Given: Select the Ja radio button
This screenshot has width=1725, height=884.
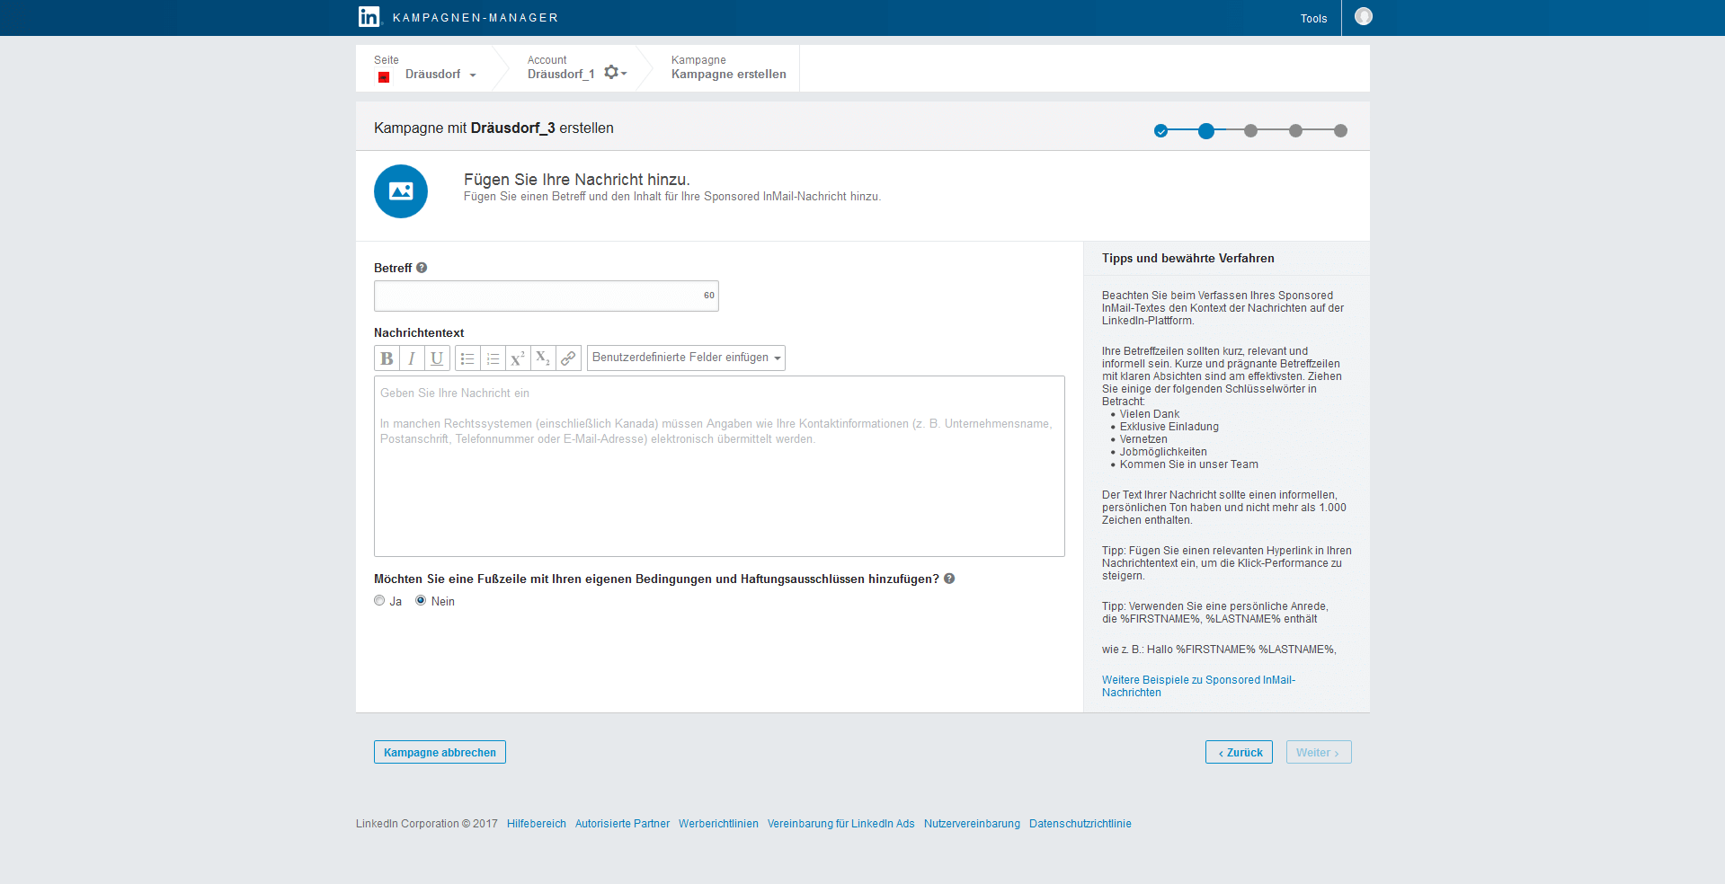Looking at the screenshot, I should click(x=379, y=601).
